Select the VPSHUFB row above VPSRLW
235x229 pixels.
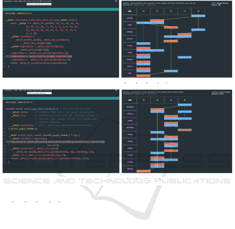click(130, 39)
